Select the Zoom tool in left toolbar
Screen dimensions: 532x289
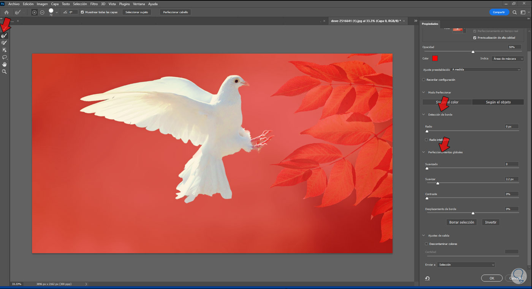click(5, 72)
